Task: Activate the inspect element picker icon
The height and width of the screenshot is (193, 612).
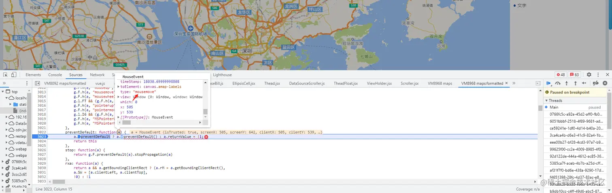Action: pyautogui.click(x=5, y=75)
